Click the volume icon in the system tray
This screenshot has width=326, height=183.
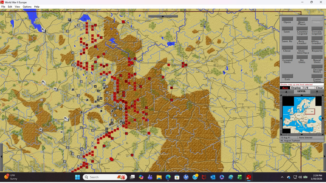click(x=300, y=177)
